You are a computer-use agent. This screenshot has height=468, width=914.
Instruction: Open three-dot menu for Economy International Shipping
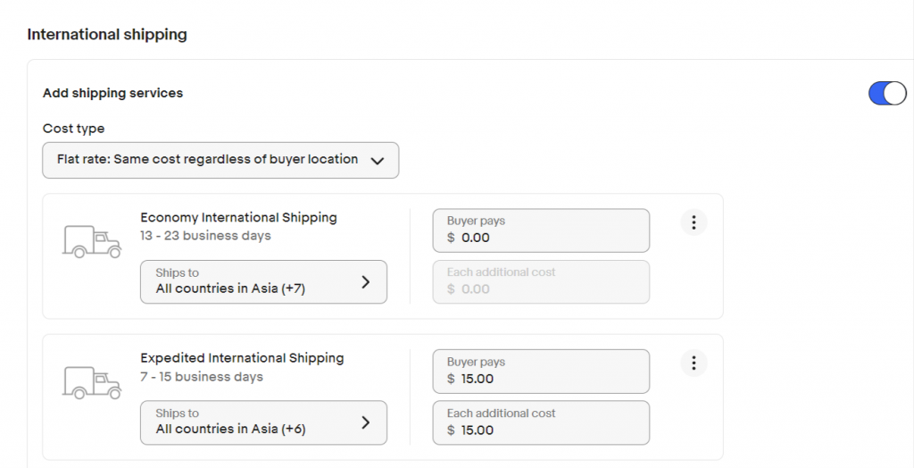(694, 222)
